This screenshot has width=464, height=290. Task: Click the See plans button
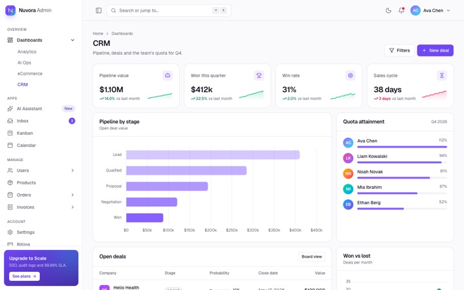(x=24, y=276)
